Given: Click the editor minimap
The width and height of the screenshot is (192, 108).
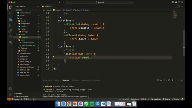Looking at the screenshot, I should click(175, 15).
